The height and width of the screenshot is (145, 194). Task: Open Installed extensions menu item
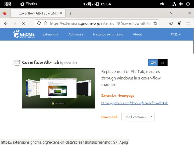(x=108, y=34)
